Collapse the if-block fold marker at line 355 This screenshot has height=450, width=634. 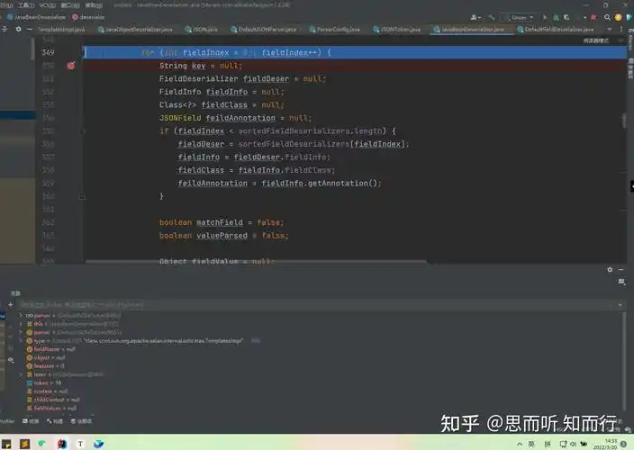83,130
